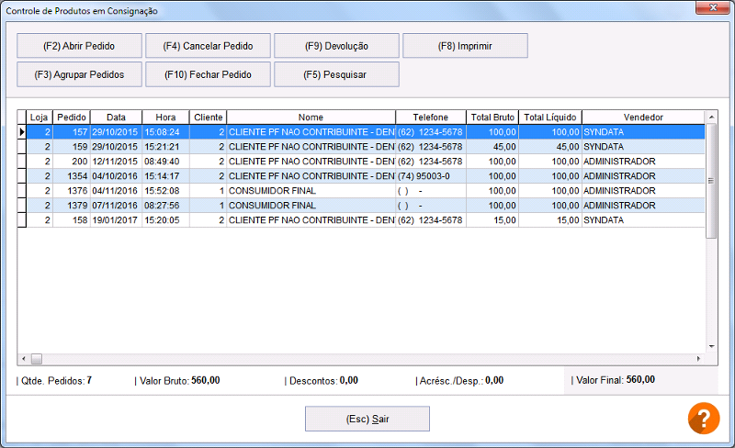Select order number 1376 cell
735x448 pixels.
[x=72, y=191]
